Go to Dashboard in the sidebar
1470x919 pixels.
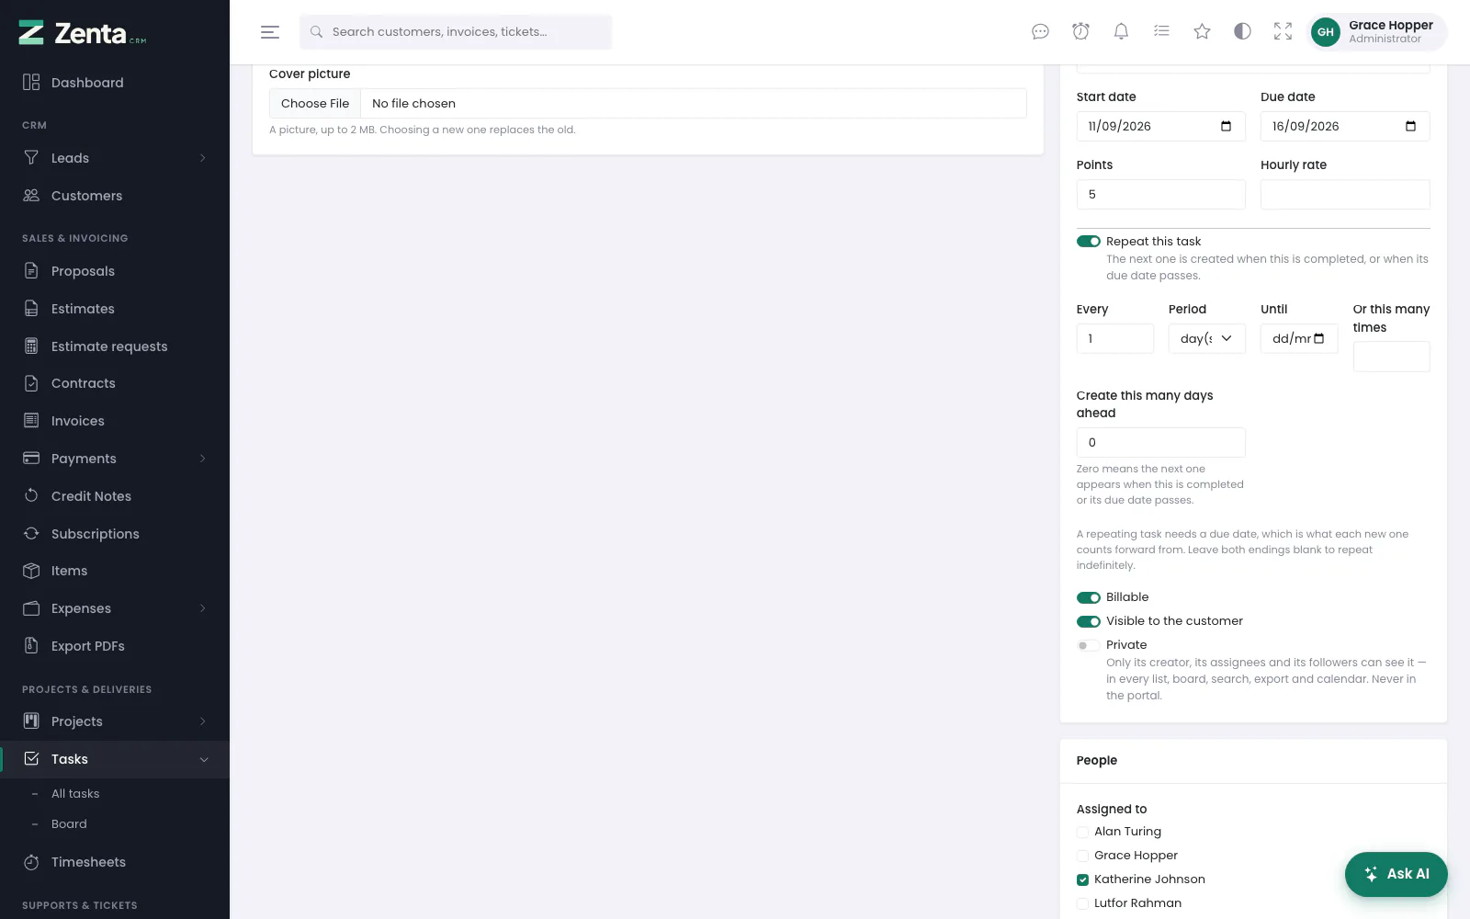point(115,83)
